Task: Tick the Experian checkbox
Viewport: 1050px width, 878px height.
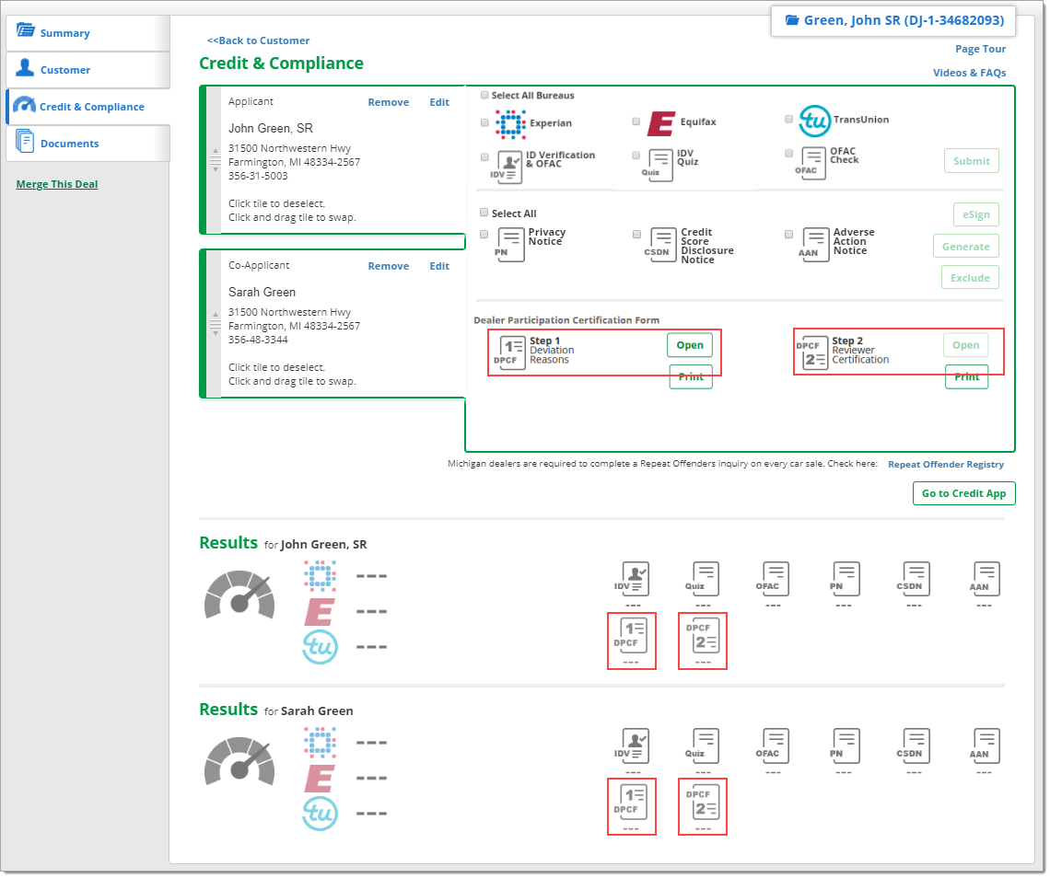Action: click(484, 122)
